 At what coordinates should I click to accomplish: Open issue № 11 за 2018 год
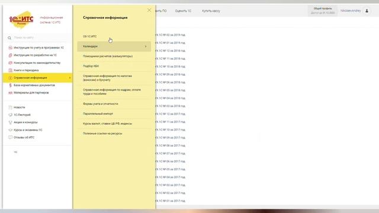(x=171, y=59)
